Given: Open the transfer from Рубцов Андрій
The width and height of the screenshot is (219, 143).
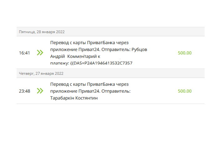Looking at the screenshot, I should tap(111, 53).
